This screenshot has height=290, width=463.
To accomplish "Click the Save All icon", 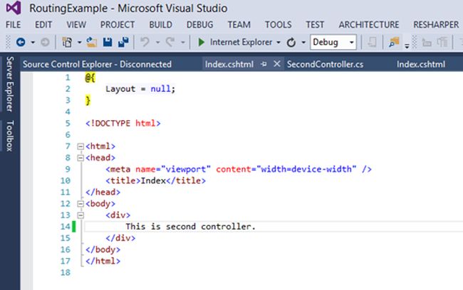I will click(x=124, y=43).
